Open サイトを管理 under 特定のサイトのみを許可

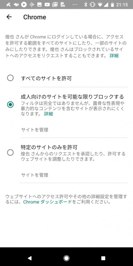35,175
